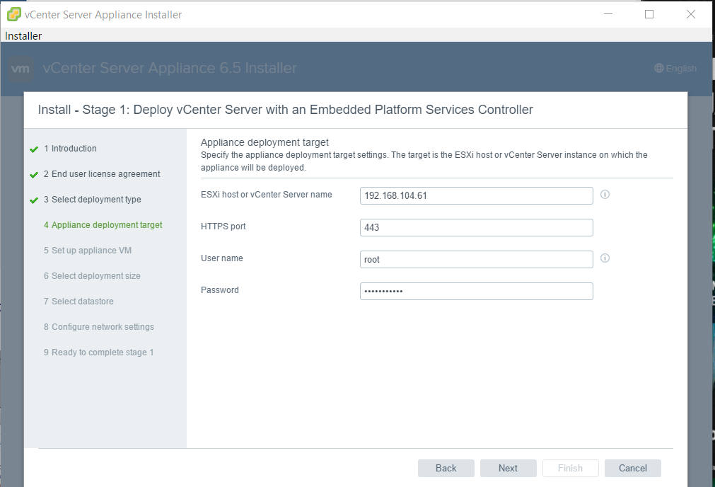This screenshot has height=487, width=715.
Task: Click step 9 Ready to complete stage 1
Action: [98, 353]
